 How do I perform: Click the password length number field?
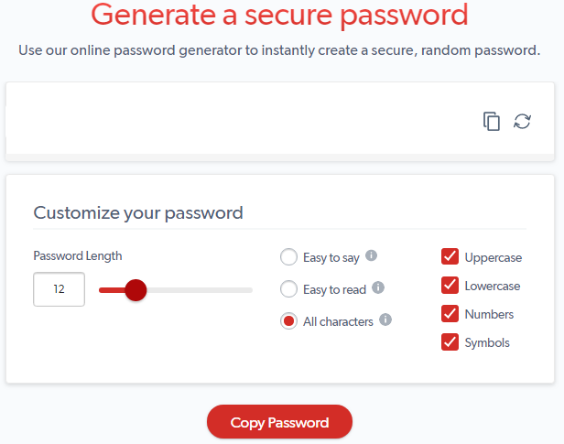(59, 289)
